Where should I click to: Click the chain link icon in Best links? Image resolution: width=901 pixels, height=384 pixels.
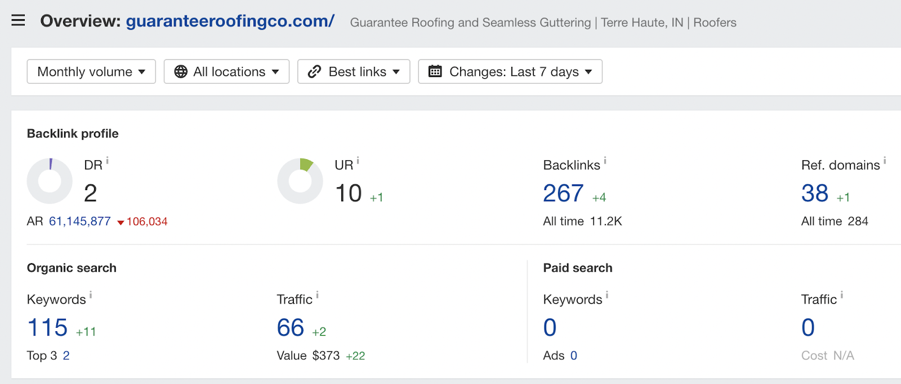point(314,71)
